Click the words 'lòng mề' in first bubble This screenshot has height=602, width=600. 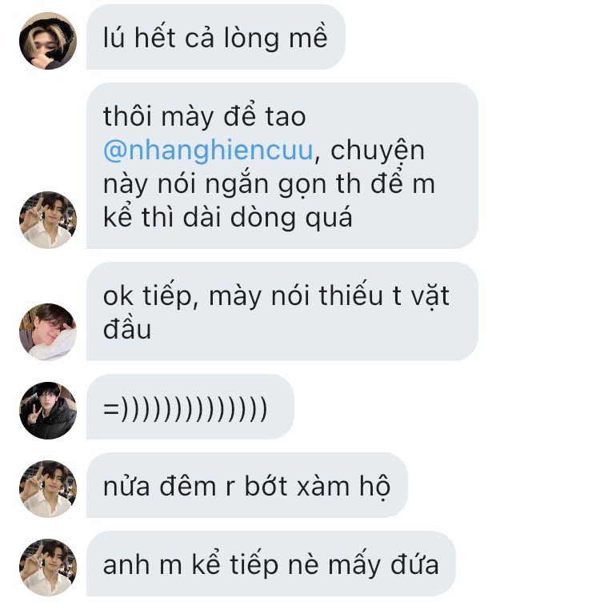(275, 38)
